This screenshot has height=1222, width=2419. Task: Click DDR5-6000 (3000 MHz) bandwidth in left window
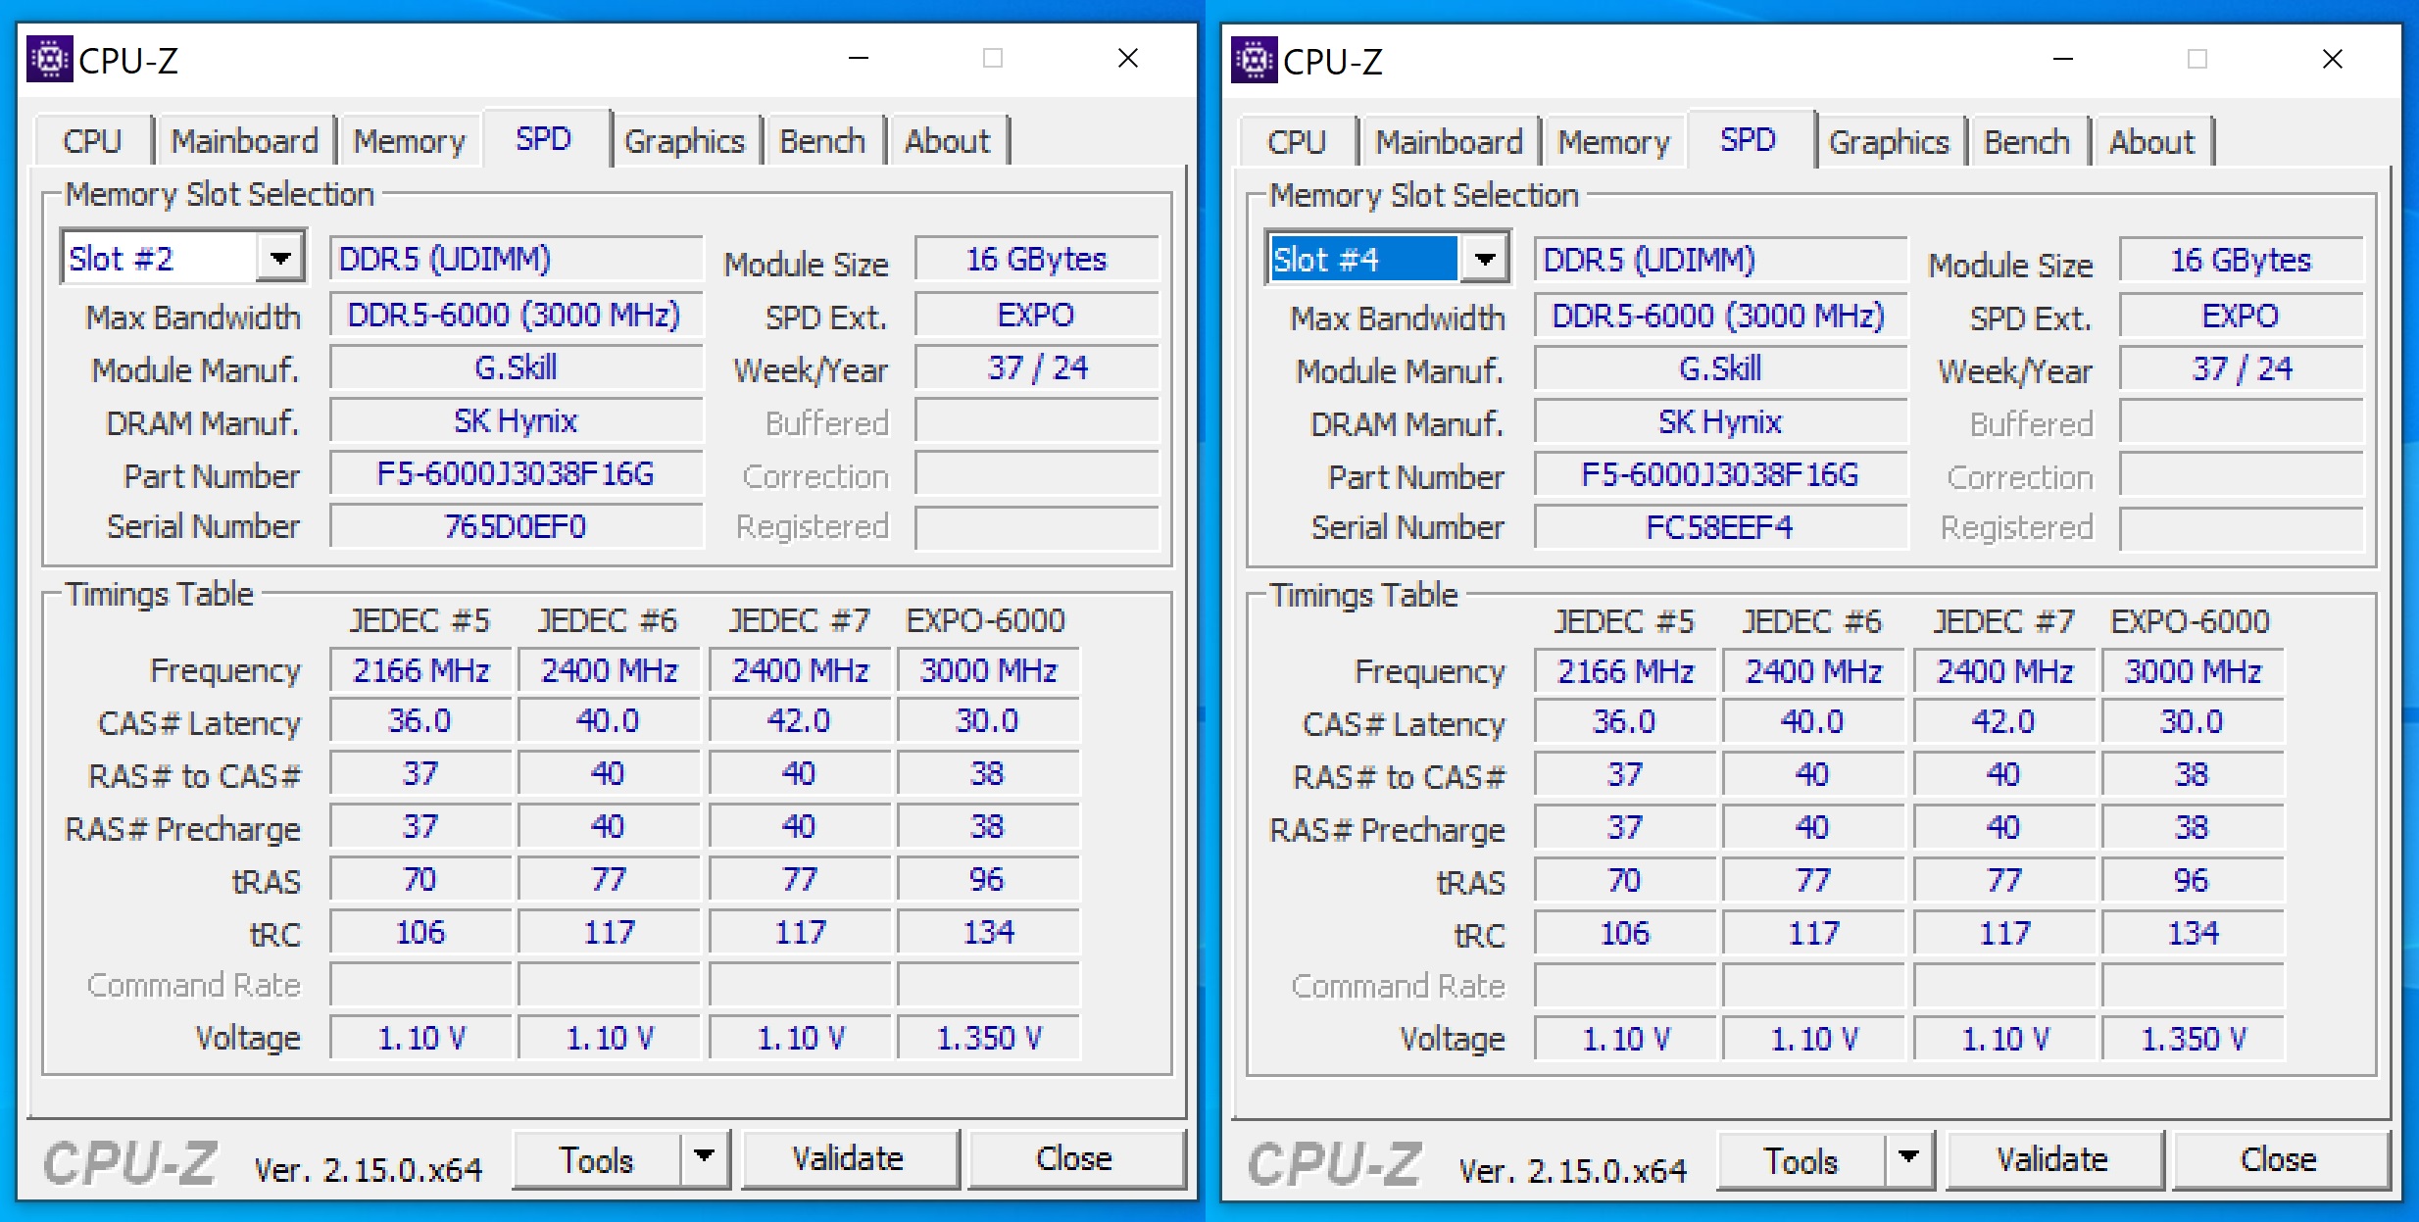[x=517, y=315]
